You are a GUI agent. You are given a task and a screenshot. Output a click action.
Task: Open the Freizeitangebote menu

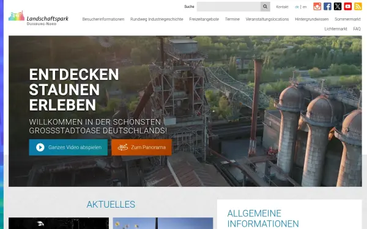(204, 19)
